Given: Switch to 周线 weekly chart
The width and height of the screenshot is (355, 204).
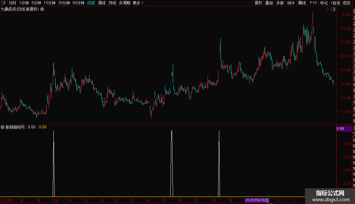Looking at the screenshot, I should click(x=102, y=3).
